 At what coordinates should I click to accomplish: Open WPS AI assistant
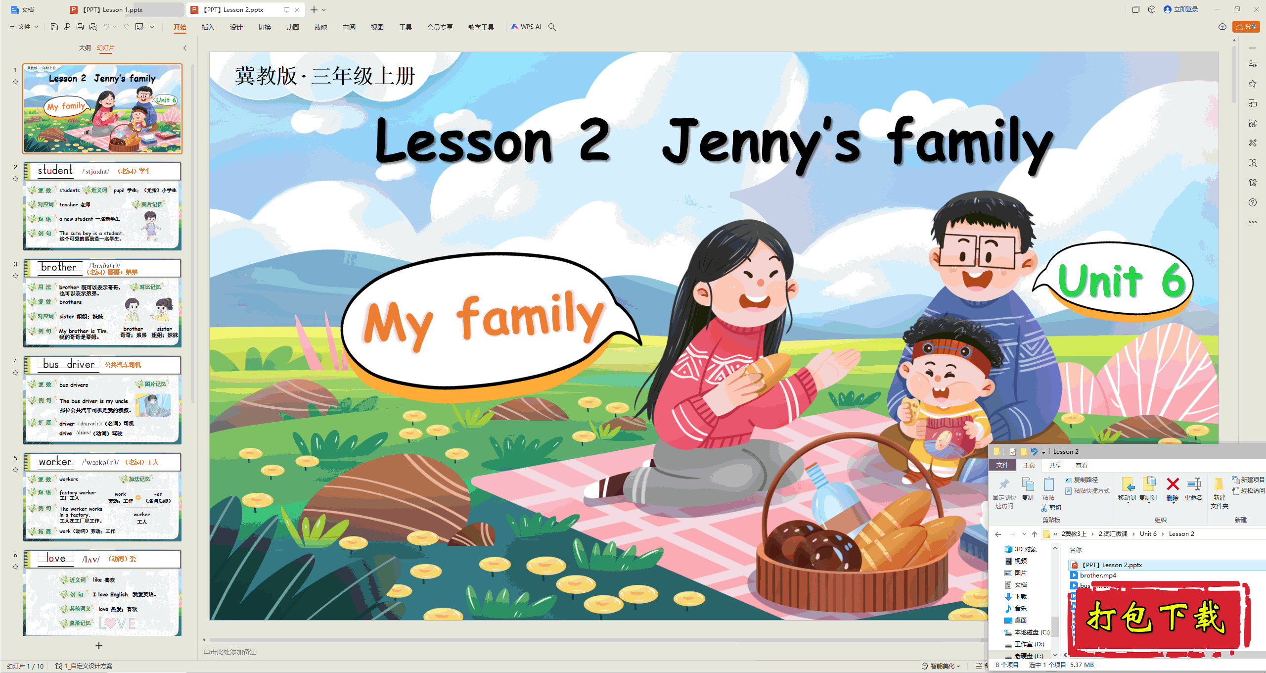tap(527, 27)
